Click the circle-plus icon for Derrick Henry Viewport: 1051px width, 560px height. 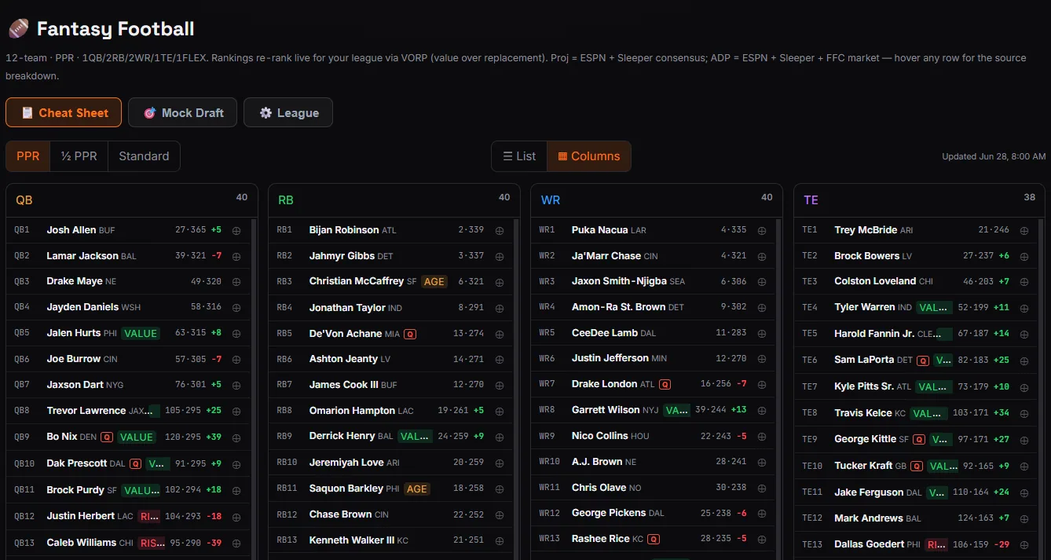pos(500,437)
